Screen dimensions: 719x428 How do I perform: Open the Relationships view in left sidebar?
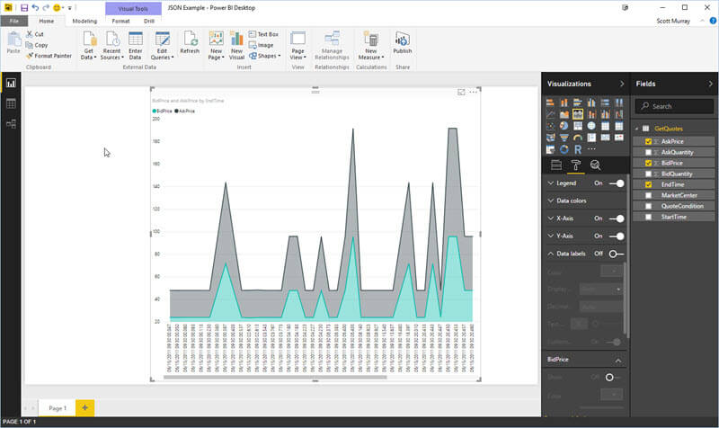[12, 123]
